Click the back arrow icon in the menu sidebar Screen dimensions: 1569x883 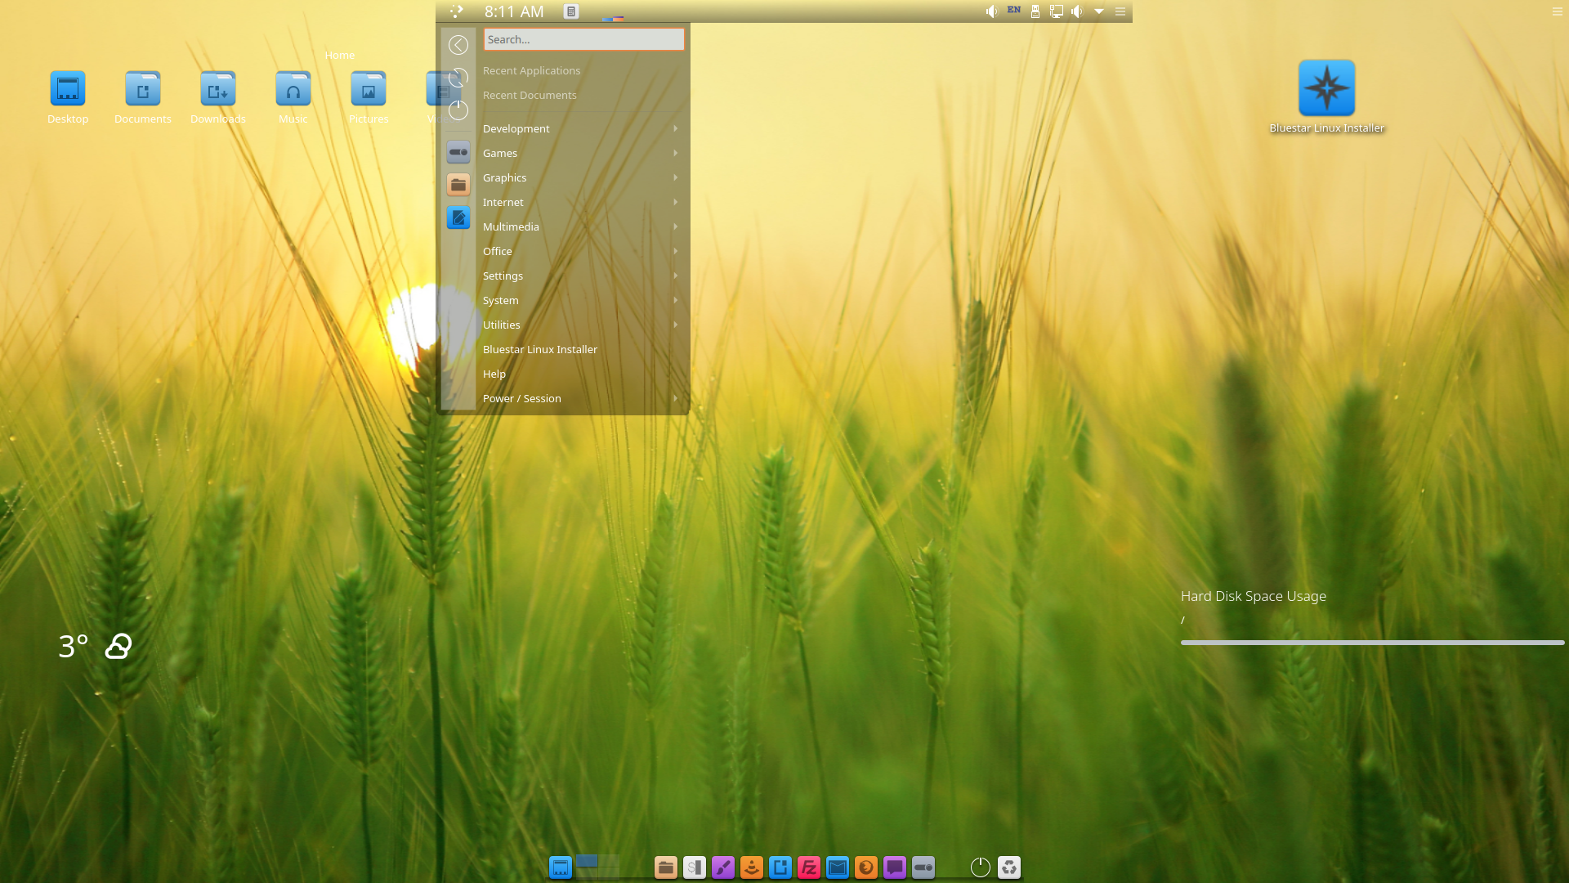(458, 45)
